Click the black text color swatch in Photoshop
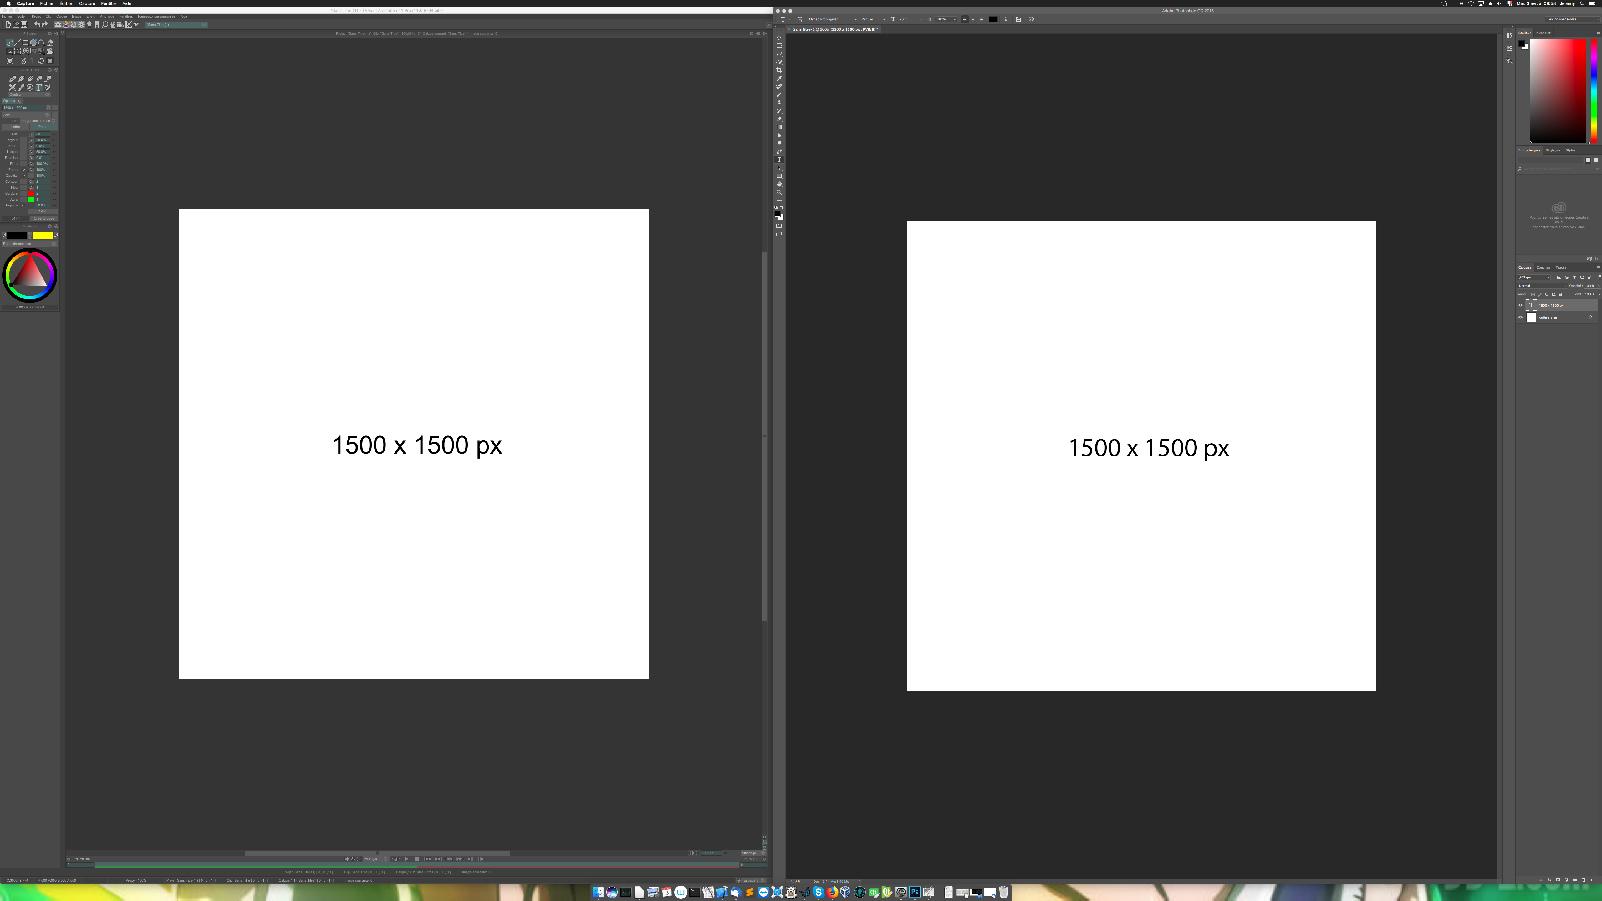This screenshot has width=1602, height=901. pyautogui.click(x=993, y=19)
